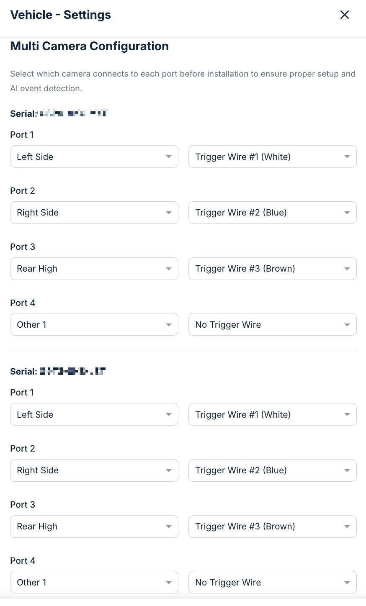
Task: Click arrow on first device's Other 1 dropdown
Action: pos(168,325)
